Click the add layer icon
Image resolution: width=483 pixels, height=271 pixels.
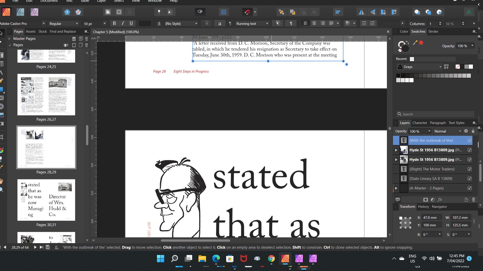466,200
